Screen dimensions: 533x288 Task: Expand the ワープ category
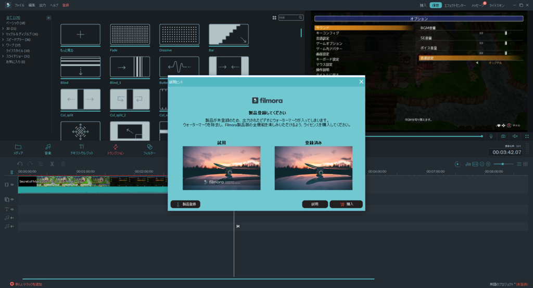3,45
